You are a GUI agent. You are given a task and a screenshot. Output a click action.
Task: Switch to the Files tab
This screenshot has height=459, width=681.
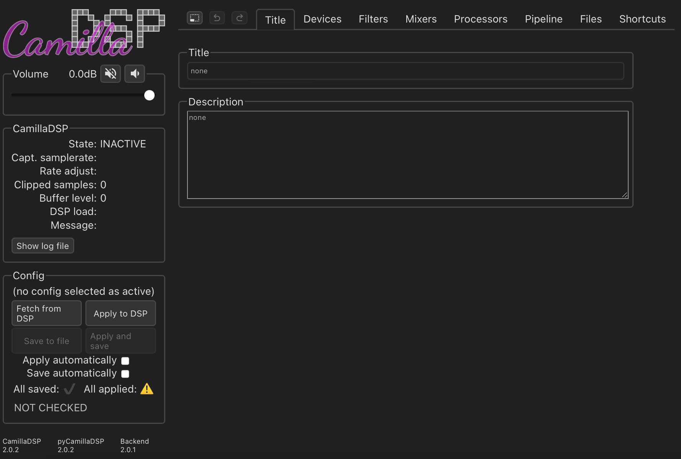click(591, 19)
